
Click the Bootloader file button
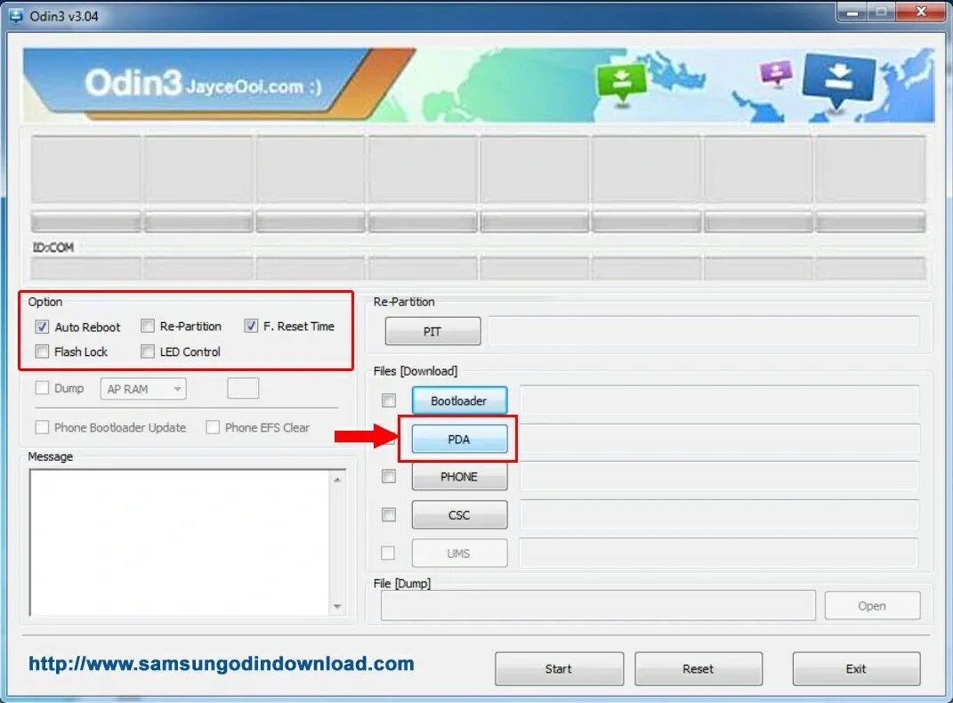(459, 401)
